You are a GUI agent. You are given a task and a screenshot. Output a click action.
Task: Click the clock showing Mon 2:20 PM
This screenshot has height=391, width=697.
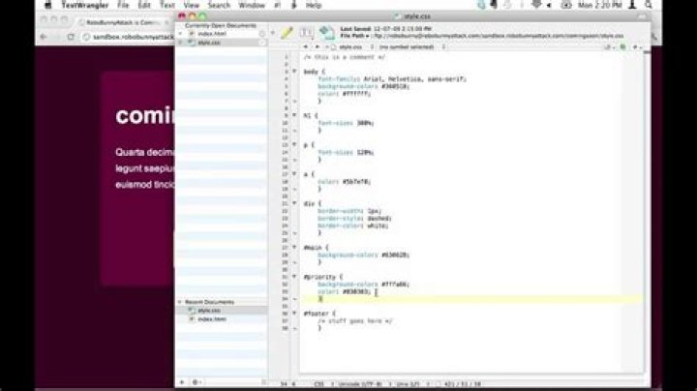coord(599,5)
